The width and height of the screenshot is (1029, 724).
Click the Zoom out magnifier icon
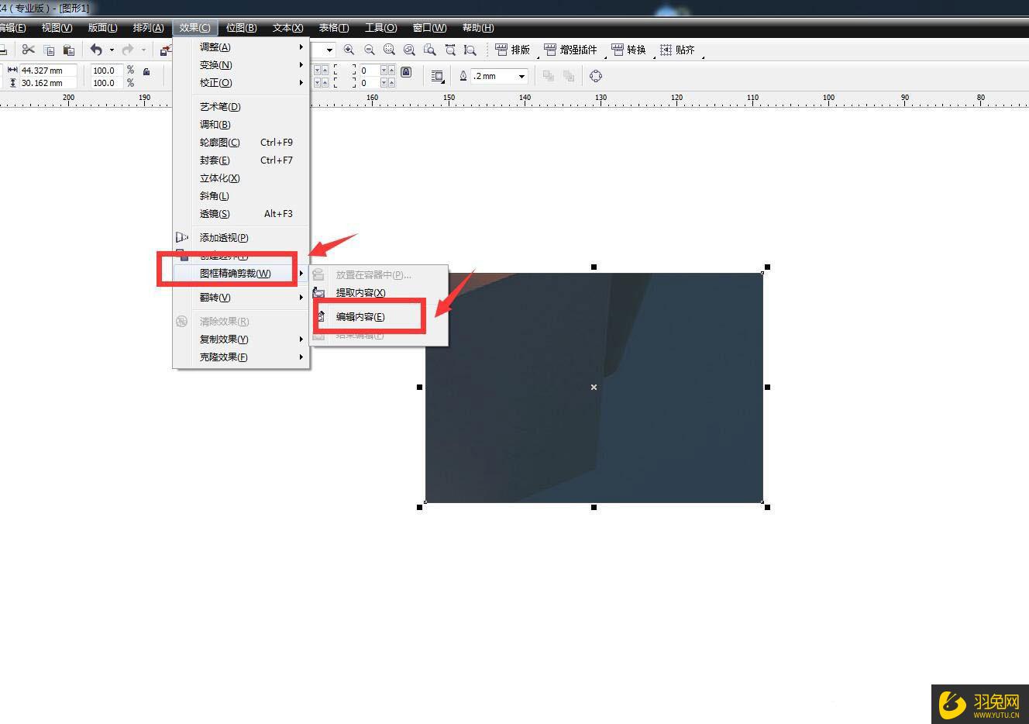[370, 50]
